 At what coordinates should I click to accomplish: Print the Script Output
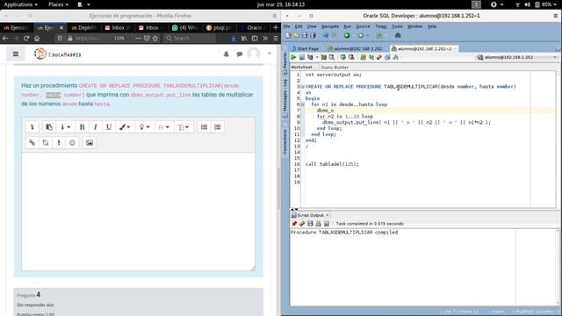[318, 224]
